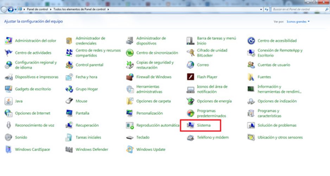
Task: Open Tareas iniciales link
Action: click(88, 137)
